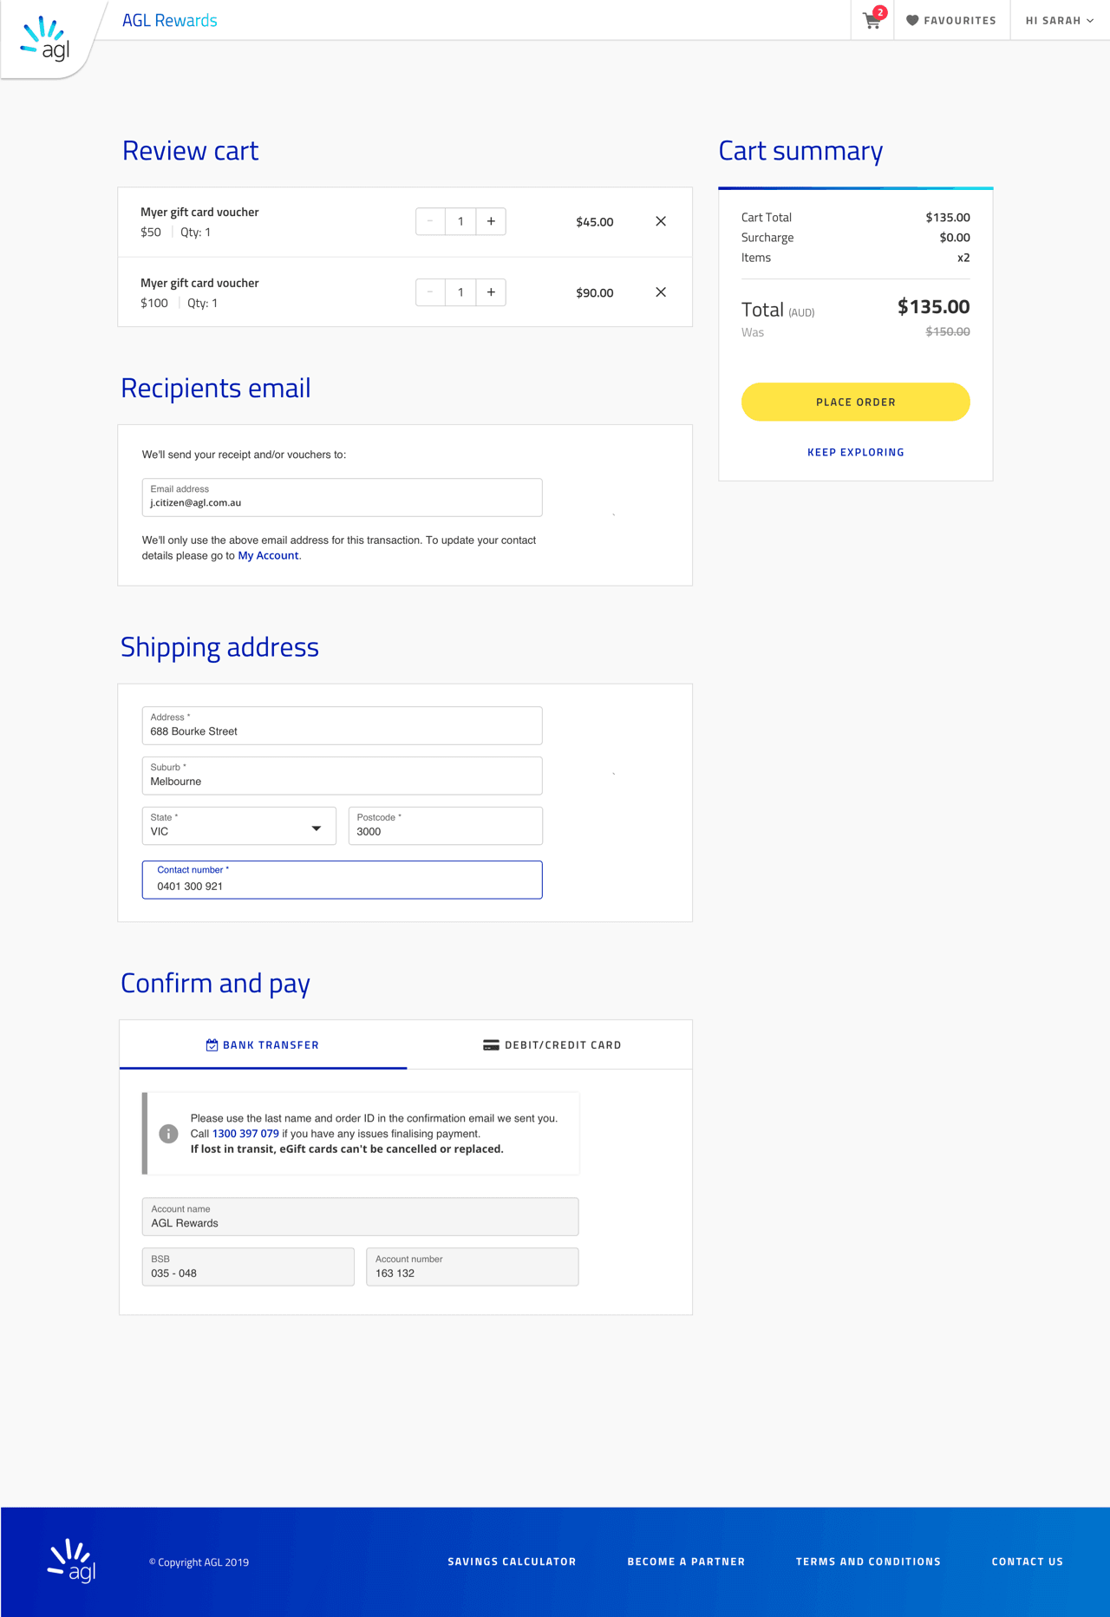Call phone link 1300 397 079
The image size is (1110, 1617).
click(245, 1134)
